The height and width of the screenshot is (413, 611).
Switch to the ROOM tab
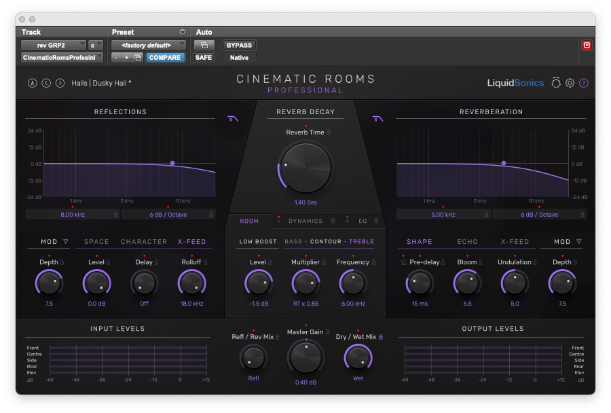pyautogui.click(x=249, y=221)
